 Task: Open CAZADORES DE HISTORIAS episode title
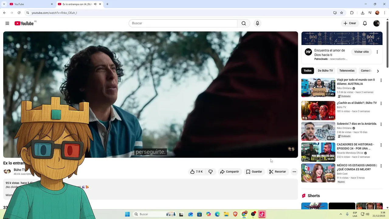pos(355,146)
